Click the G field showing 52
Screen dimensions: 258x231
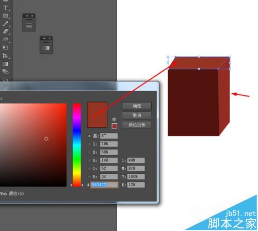point(109,169)
